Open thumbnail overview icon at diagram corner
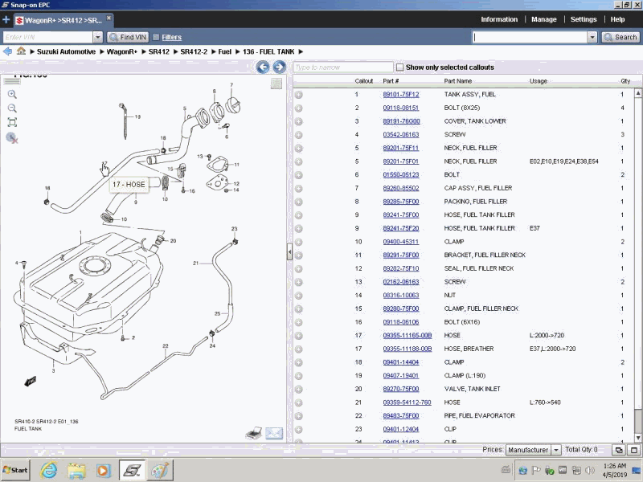 pyautogui.click(x=276, y=84)
